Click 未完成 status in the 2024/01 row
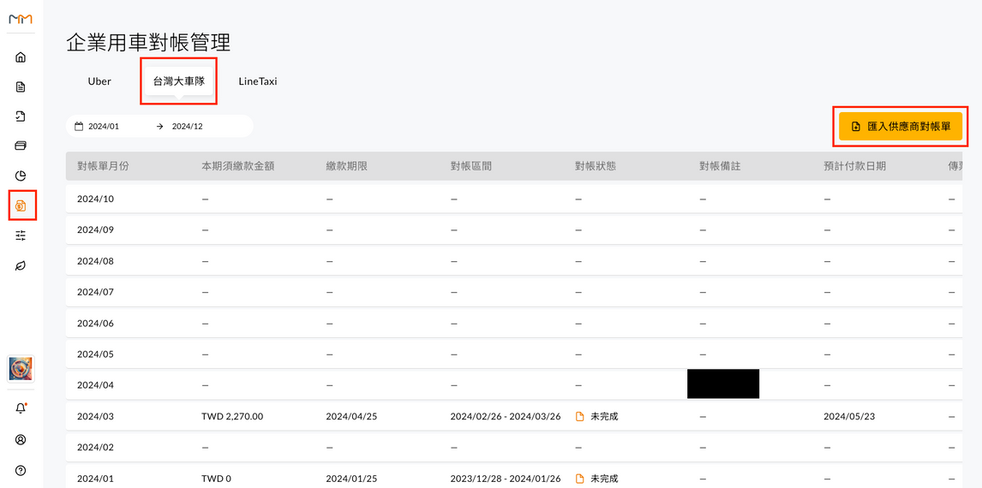Viewport: 982px width, 488px height. [604, 479]
